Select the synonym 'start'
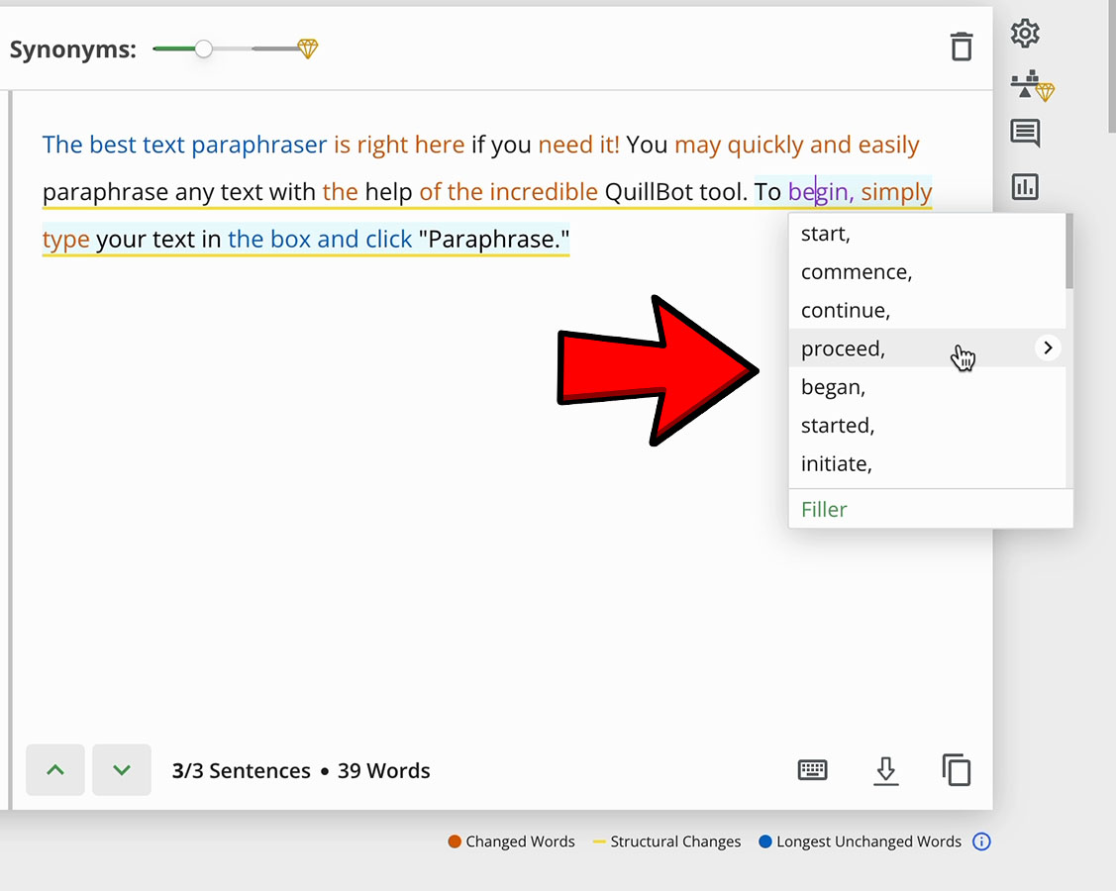The width and height of the screenshot is (1116, 891). coord(823,233)
